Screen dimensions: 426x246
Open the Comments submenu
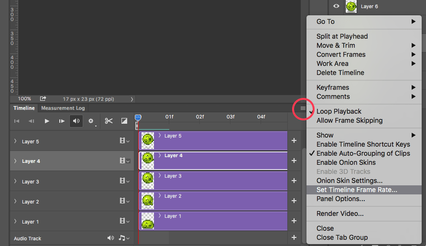coord(364,96)
